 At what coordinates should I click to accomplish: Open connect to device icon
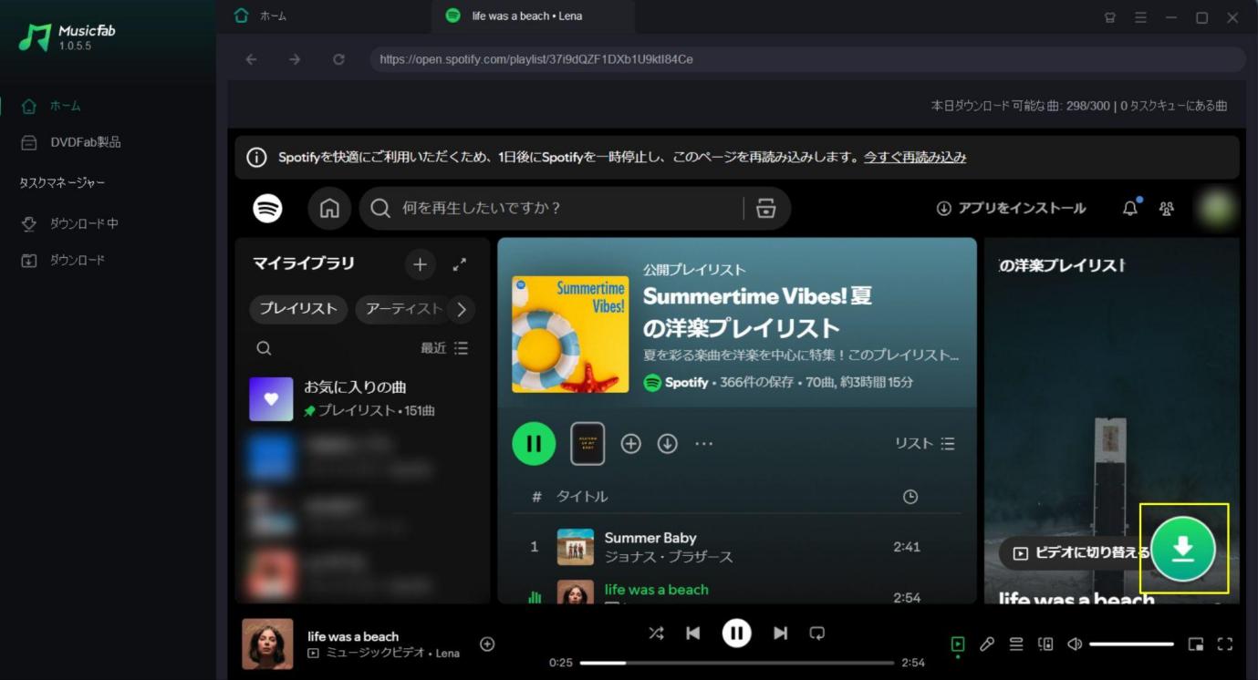[1045, 644]
